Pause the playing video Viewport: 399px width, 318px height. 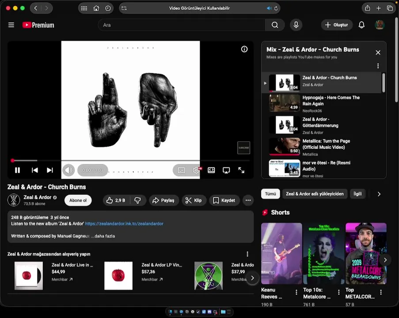[x=17, y=170]
